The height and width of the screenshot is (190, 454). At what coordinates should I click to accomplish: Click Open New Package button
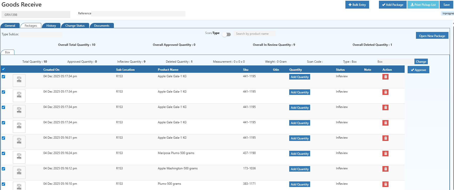(x=432, y=36)
